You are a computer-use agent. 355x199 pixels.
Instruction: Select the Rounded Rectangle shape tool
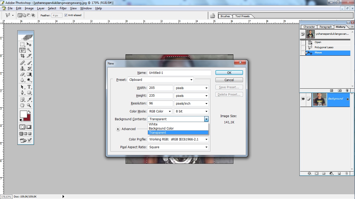[x=29, y=93]
